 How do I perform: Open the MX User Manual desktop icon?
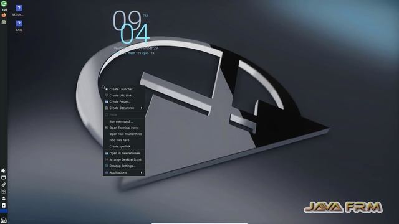pos(19,11)
